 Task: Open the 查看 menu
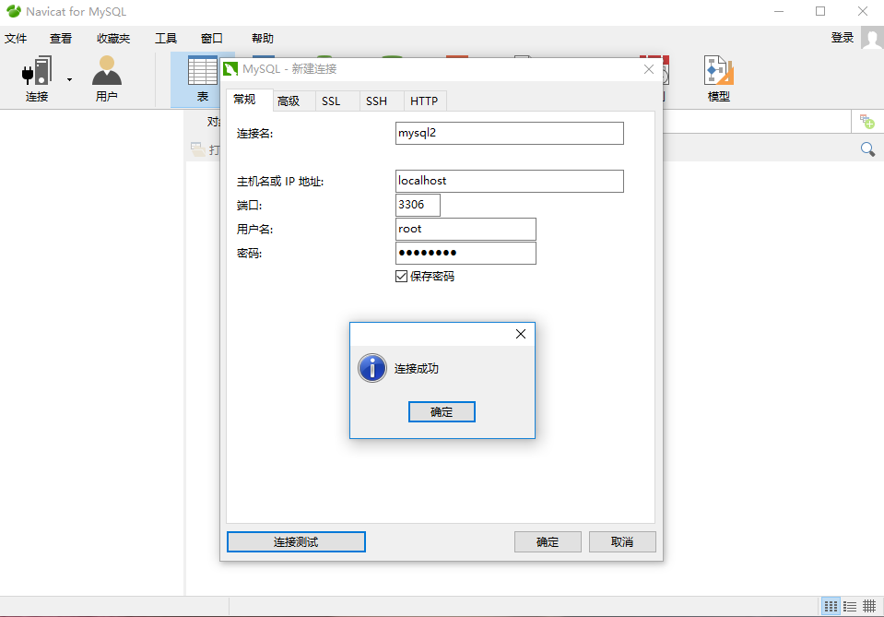(x=60, y=39)
